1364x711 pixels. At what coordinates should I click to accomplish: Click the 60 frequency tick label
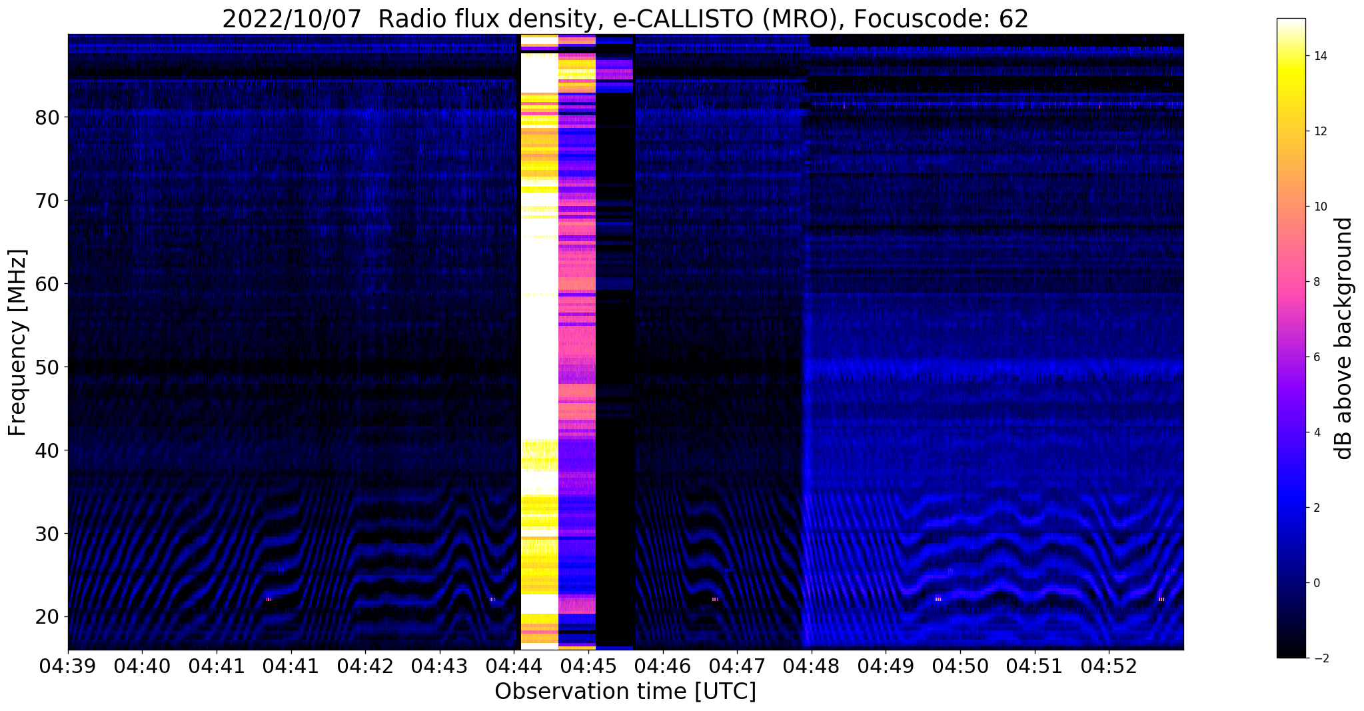[x=47, y=284]
